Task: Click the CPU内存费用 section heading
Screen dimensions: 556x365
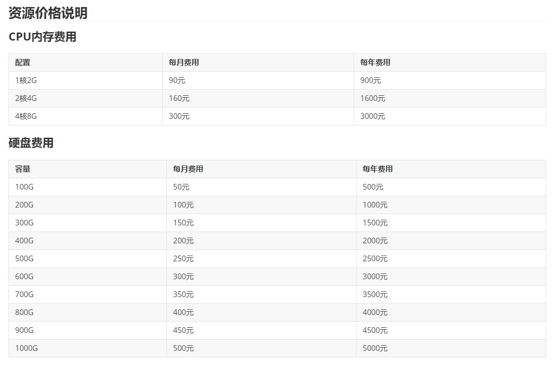Action: tap(42, 37)
